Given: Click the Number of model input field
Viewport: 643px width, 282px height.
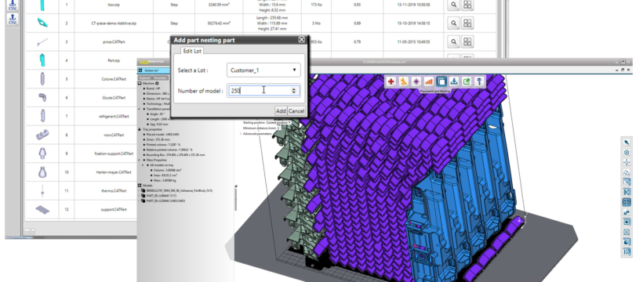Looking at the screenshot, I should point(263,91).
